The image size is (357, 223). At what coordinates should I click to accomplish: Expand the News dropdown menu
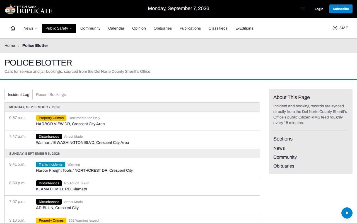(30, 28)
